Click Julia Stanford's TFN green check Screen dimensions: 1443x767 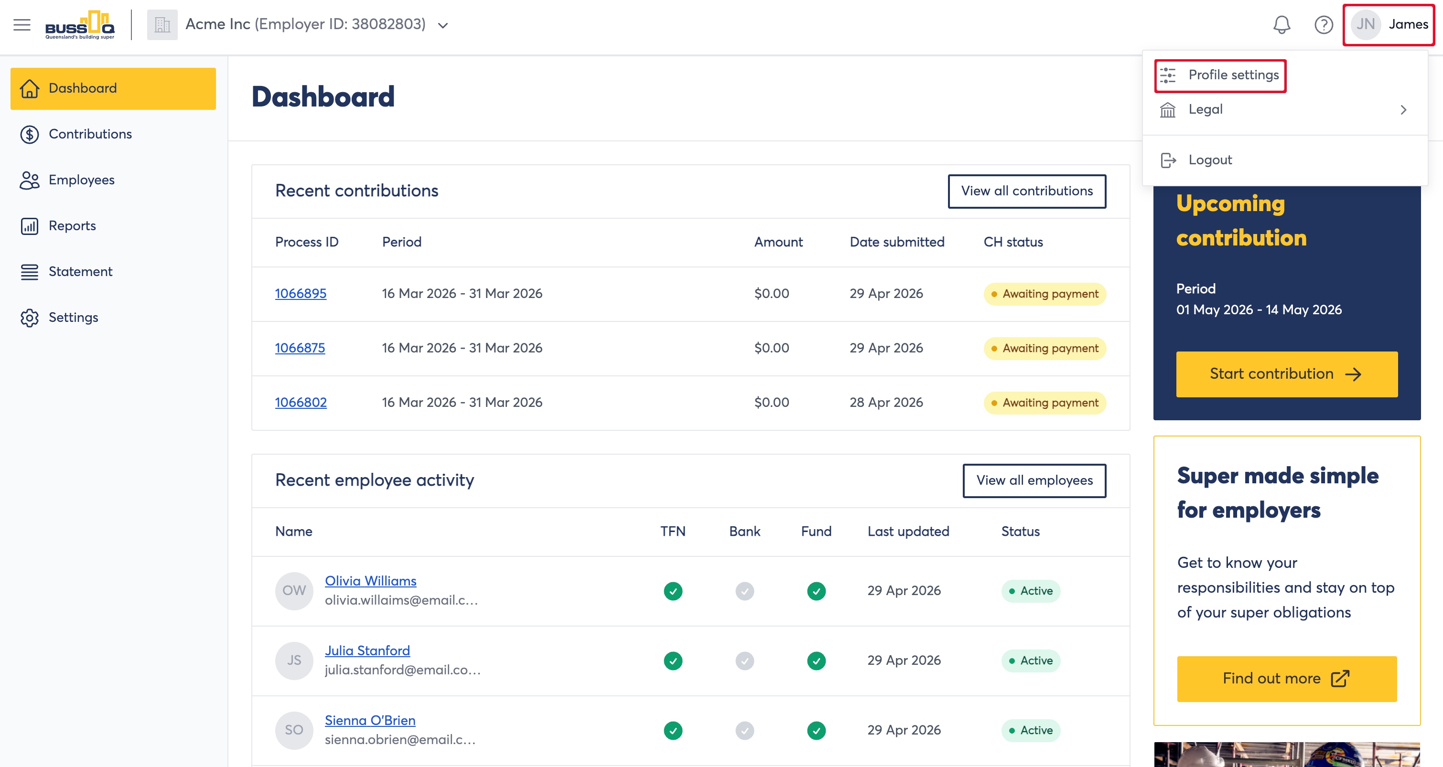click(x=672, y=661)
